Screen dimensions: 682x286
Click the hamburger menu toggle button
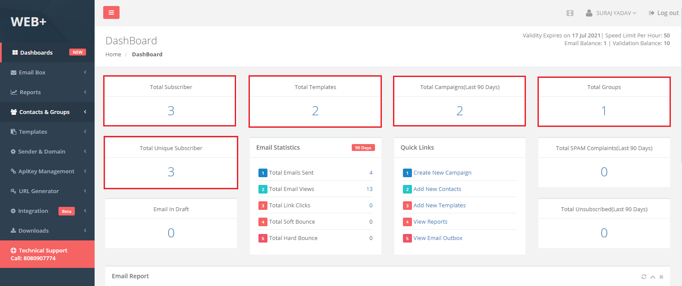point(111,12)
